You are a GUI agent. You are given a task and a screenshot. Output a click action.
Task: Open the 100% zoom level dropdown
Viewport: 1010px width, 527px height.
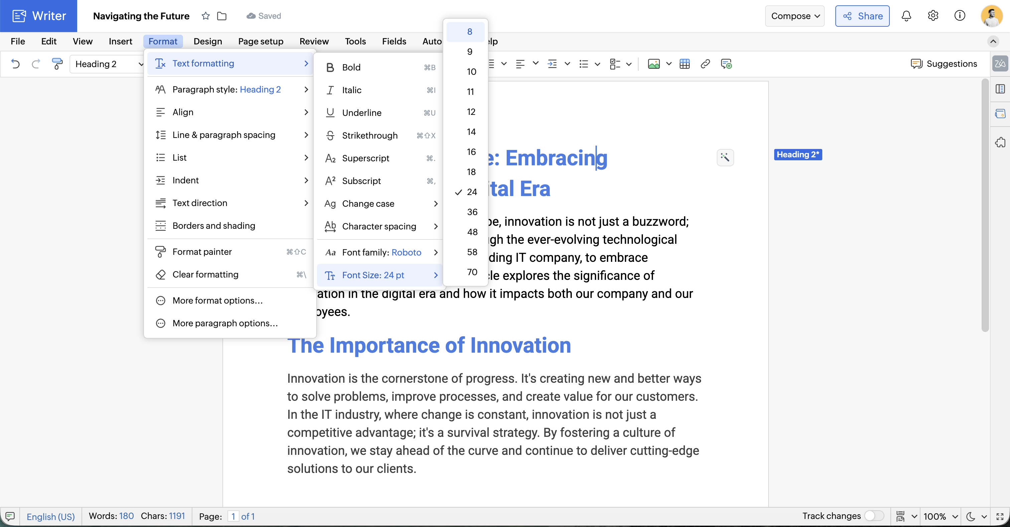click(x=940, y=516)
